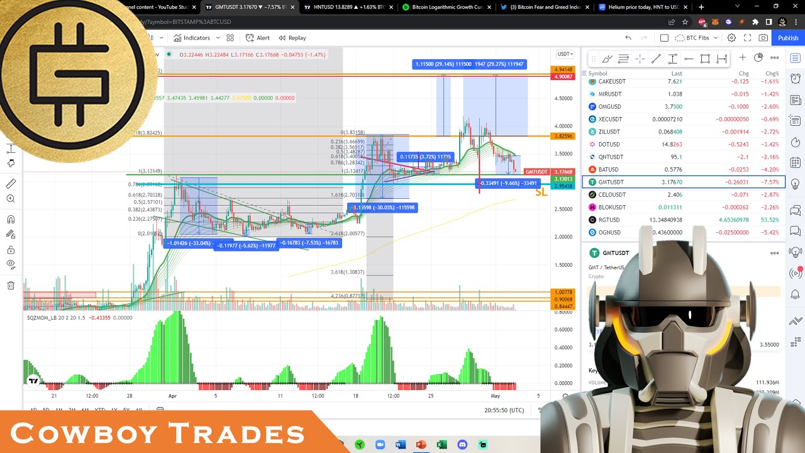Select XECUSDT row in watchlist
Viewport: 805px width, 453px height.
684,119
